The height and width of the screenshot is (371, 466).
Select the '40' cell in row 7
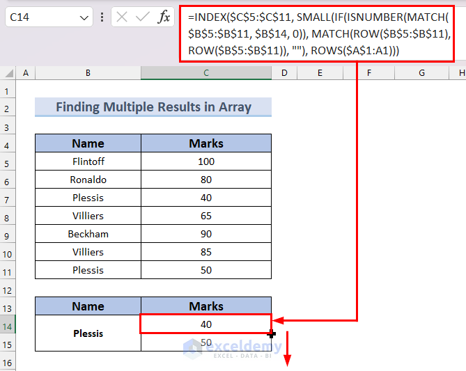tap(206, 198)
